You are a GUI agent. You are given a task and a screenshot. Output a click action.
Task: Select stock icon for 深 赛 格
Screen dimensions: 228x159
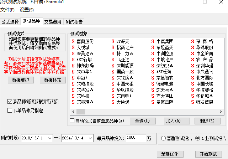tap(193, 42)
